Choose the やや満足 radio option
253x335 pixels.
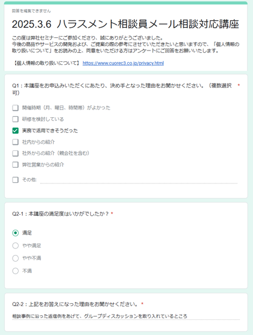[16, 246]
